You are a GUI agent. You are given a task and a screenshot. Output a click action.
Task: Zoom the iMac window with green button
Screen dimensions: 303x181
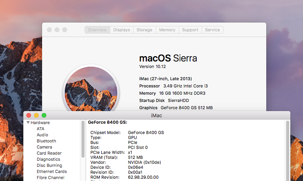pos(44,115)
